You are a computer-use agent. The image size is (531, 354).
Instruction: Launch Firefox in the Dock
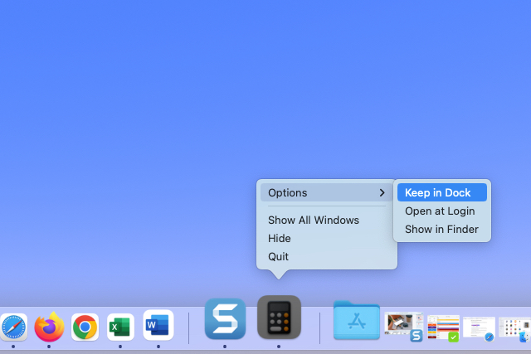coord(50,327)
